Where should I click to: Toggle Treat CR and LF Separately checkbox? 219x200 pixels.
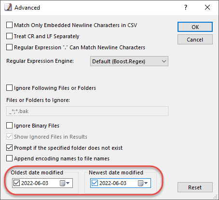(9, 36)
